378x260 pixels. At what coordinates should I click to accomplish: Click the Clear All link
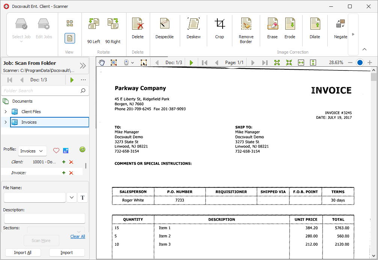click(78, 236)
